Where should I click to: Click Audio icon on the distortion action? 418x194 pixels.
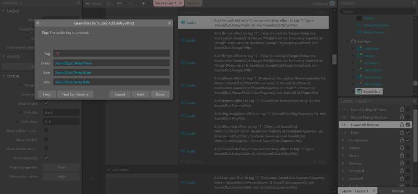point(183,134)
